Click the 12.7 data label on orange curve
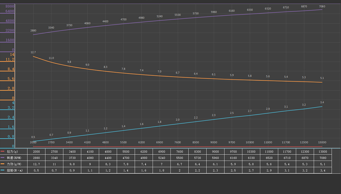 pyautogui.click(x=33, y=52)
